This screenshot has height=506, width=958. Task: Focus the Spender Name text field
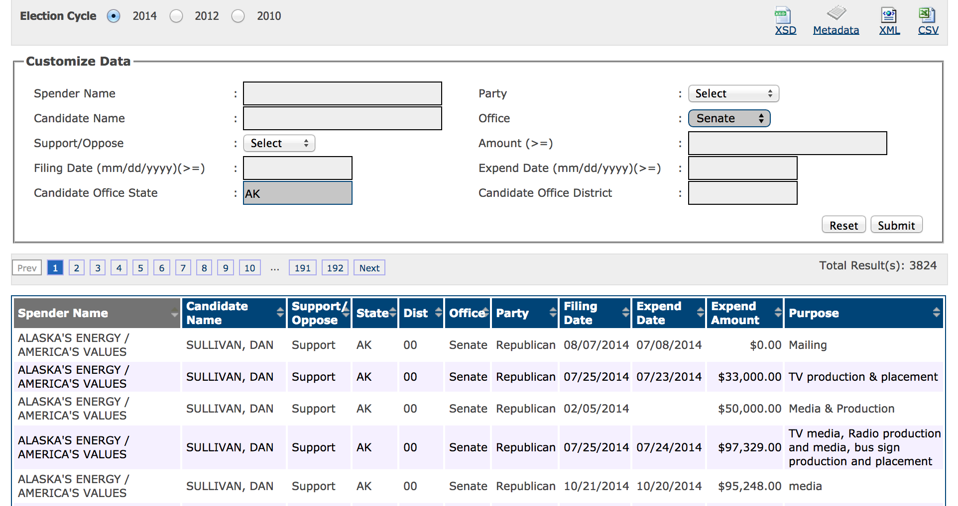[342, 93]
